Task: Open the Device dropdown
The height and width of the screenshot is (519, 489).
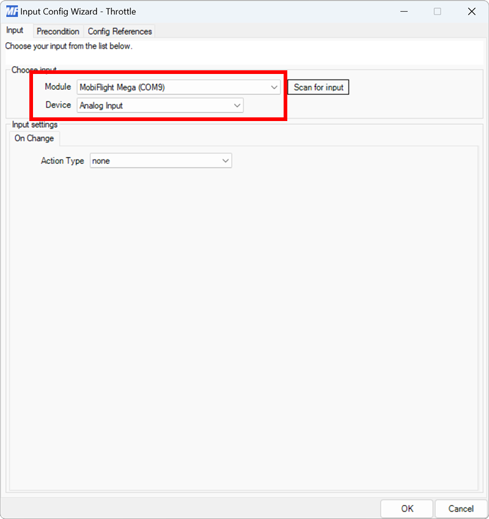Action: pos(159,105)
